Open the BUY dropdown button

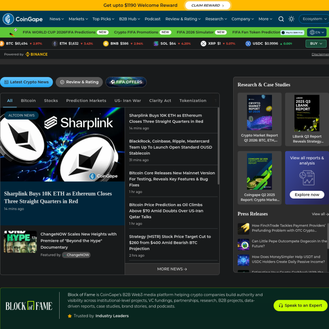tap(316, 44)
